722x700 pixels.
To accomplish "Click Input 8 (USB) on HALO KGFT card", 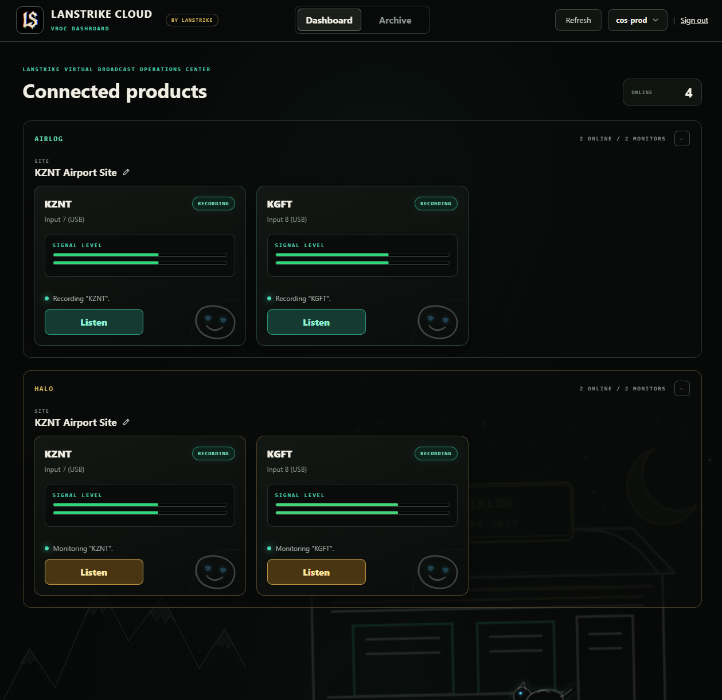I will click(x=287, y=470).
